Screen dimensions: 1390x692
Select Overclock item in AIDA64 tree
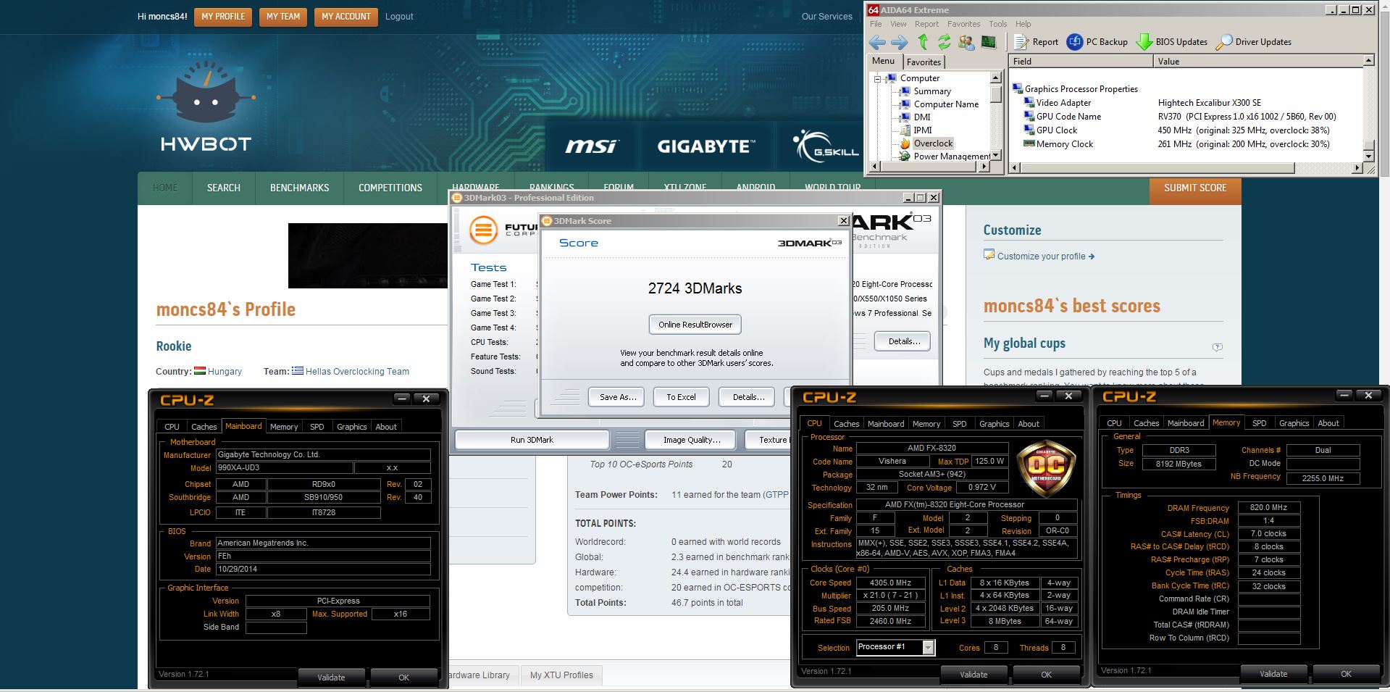click(x=933, y=143)
